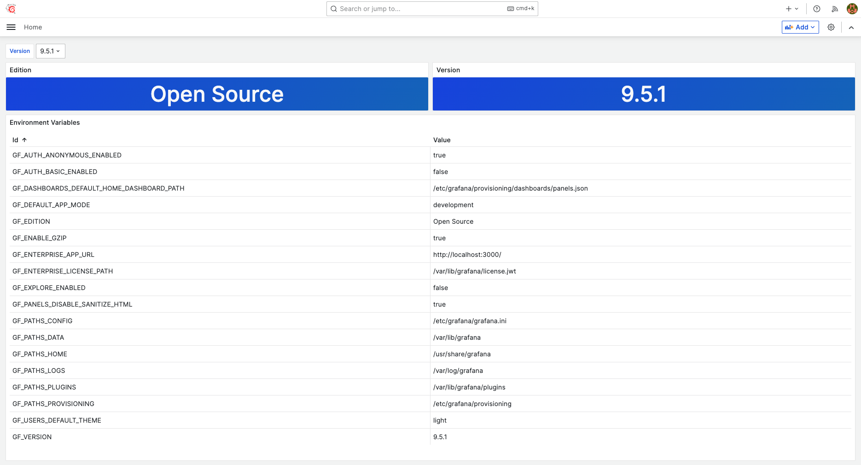Click the Open Source stat value
Viewport: 861px width, 465px height.
coord(217,94)
